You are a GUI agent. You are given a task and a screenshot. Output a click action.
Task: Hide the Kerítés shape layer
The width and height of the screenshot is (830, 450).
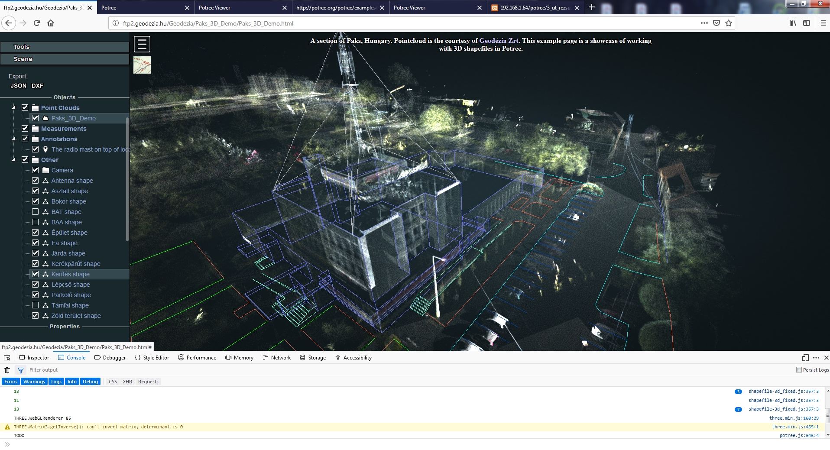pyautogui.click(x=35, y=274)
